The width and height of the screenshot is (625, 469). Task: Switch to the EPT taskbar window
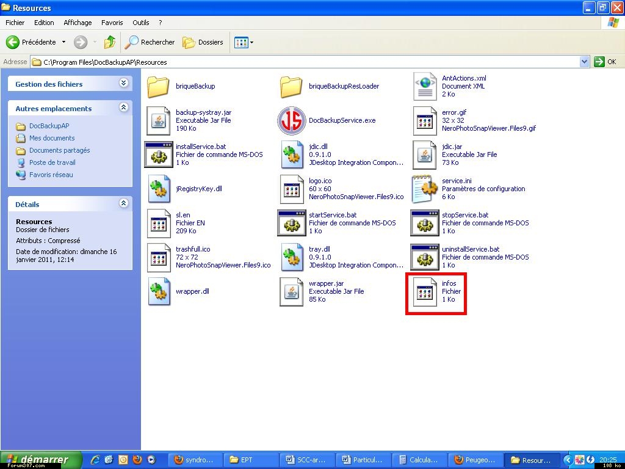pyautogui.click(x=251, y=460)
